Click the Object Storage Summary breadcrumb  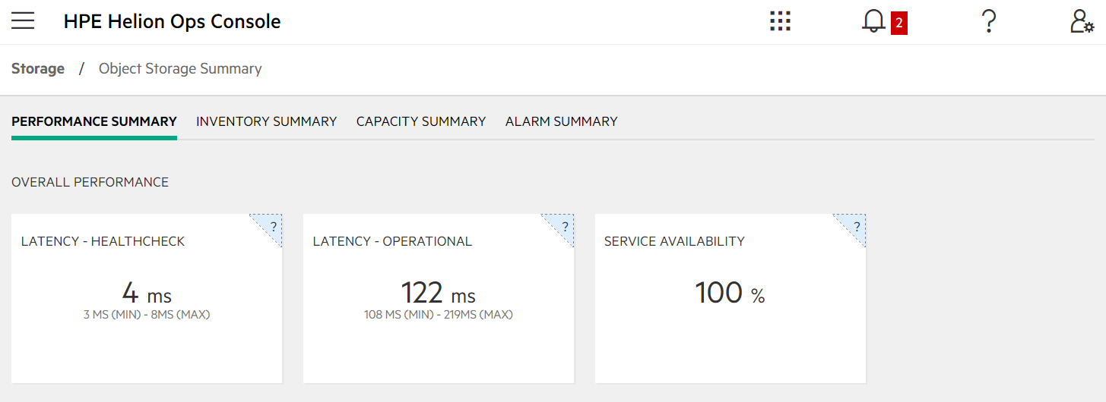point(180,68)
